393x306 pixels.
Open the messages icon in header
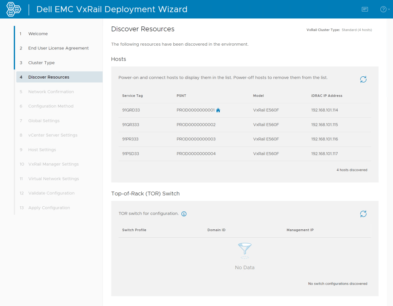(x=365, y=9)
